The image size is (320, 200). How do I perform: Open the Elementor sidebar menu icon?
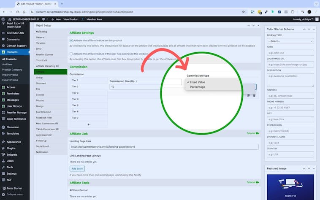3,127
